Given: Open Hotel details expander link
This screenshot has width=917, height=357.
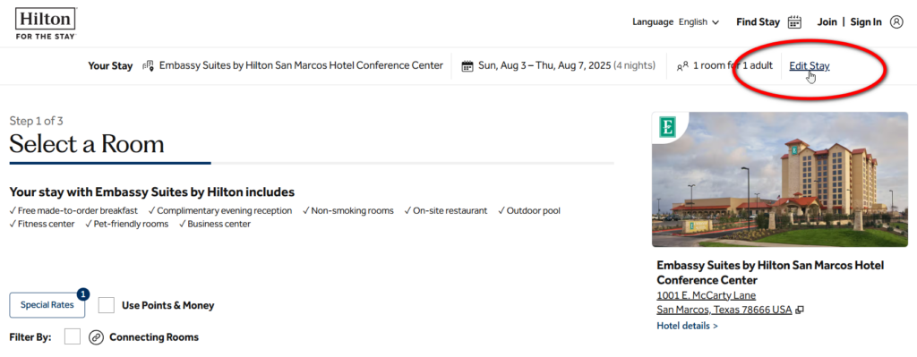Looking at the screenshot, I should [687, 326].
